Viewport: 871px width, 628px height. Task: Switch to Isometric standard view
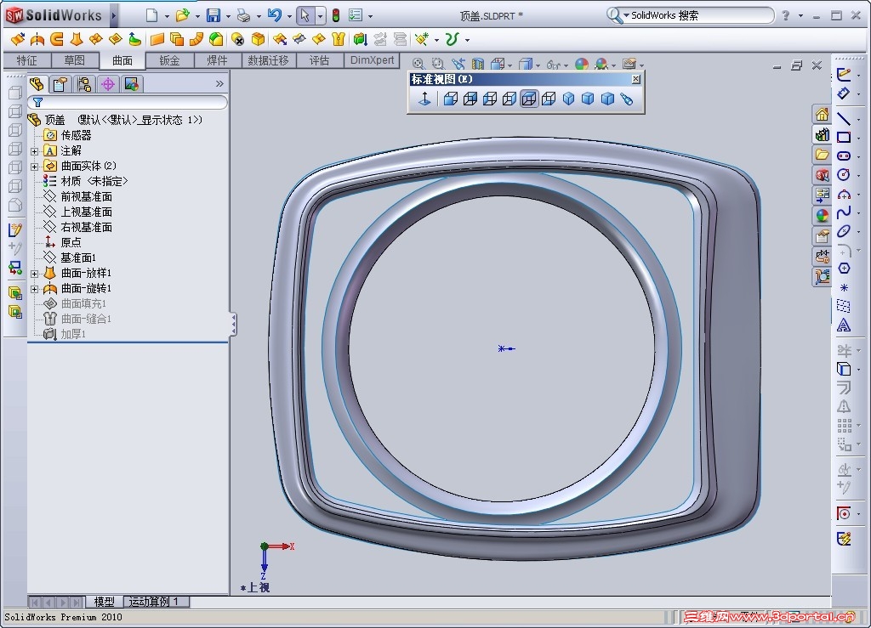568,99
